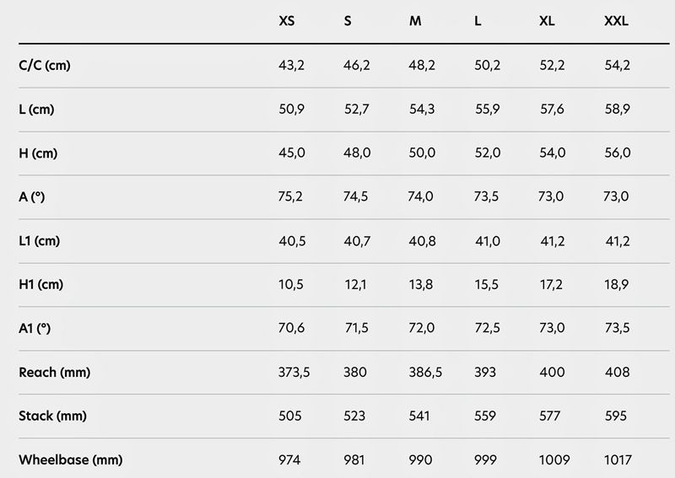The width and height of the screenshot is (675, 478).
Task: Select the Wheelbase (mm) row label
Action: (71, 459)
